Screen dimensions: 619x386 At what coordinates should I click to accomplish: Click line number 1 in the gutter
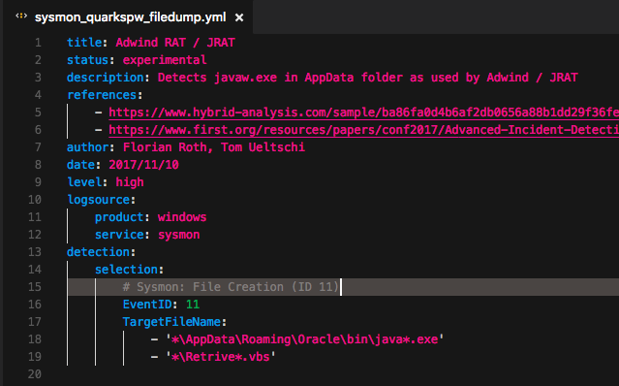coord(38,43)
